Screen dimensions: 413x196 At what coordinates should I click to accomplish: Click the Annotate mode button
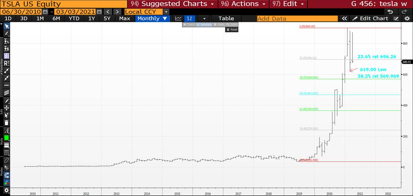[x=204, y=24]
